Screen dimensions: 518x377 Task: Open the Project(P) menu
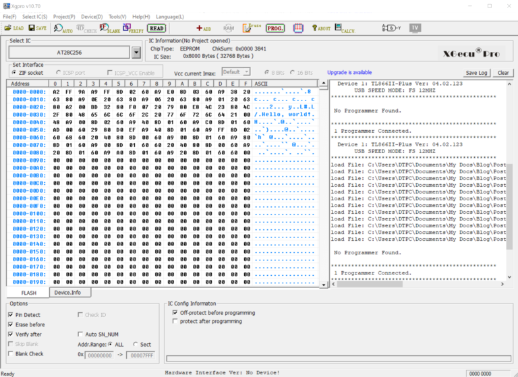64,16
